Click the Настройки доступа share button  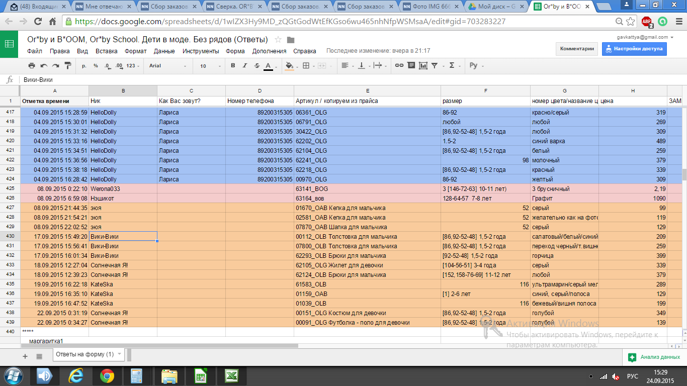coord(634,49)
